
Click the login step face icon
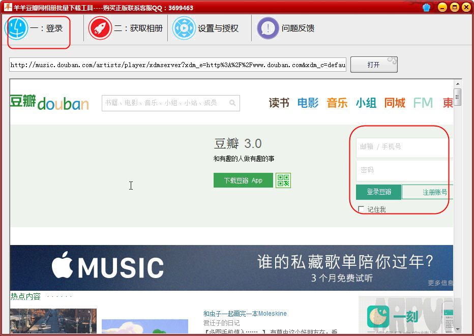coord(19,28)
